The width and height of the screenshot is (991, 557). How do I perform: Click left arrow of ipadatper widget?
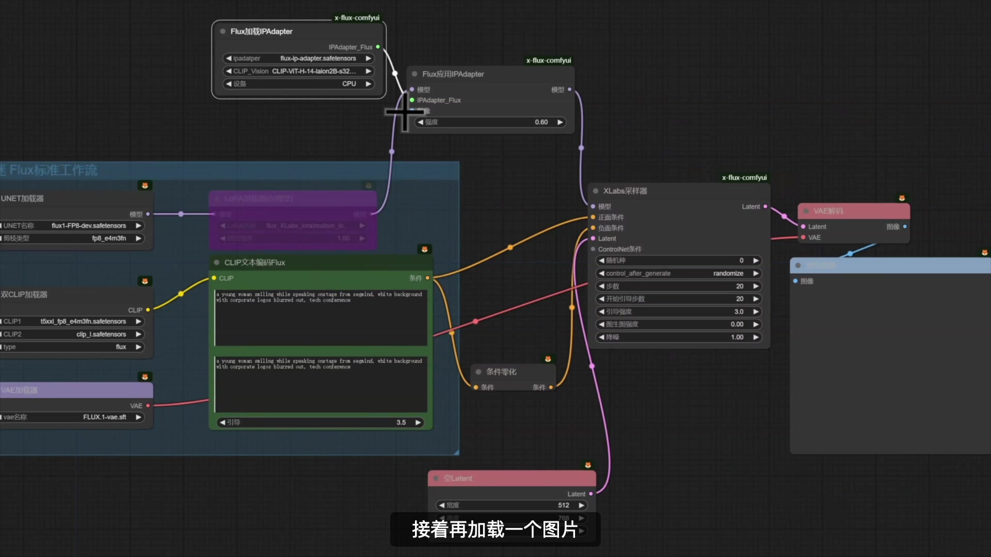pos(229,58)
